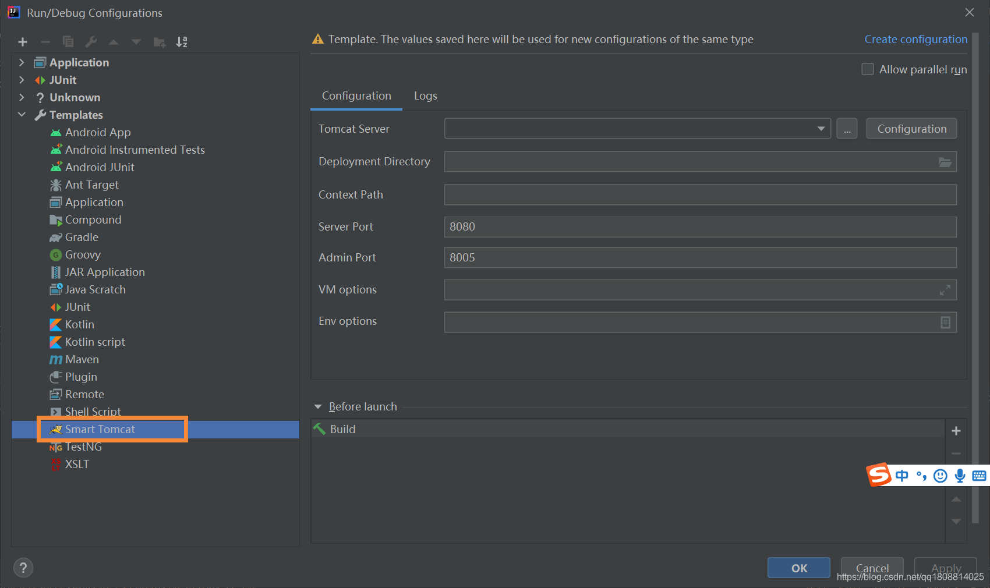Open the Env options editor icon

(x=945, y=322)
